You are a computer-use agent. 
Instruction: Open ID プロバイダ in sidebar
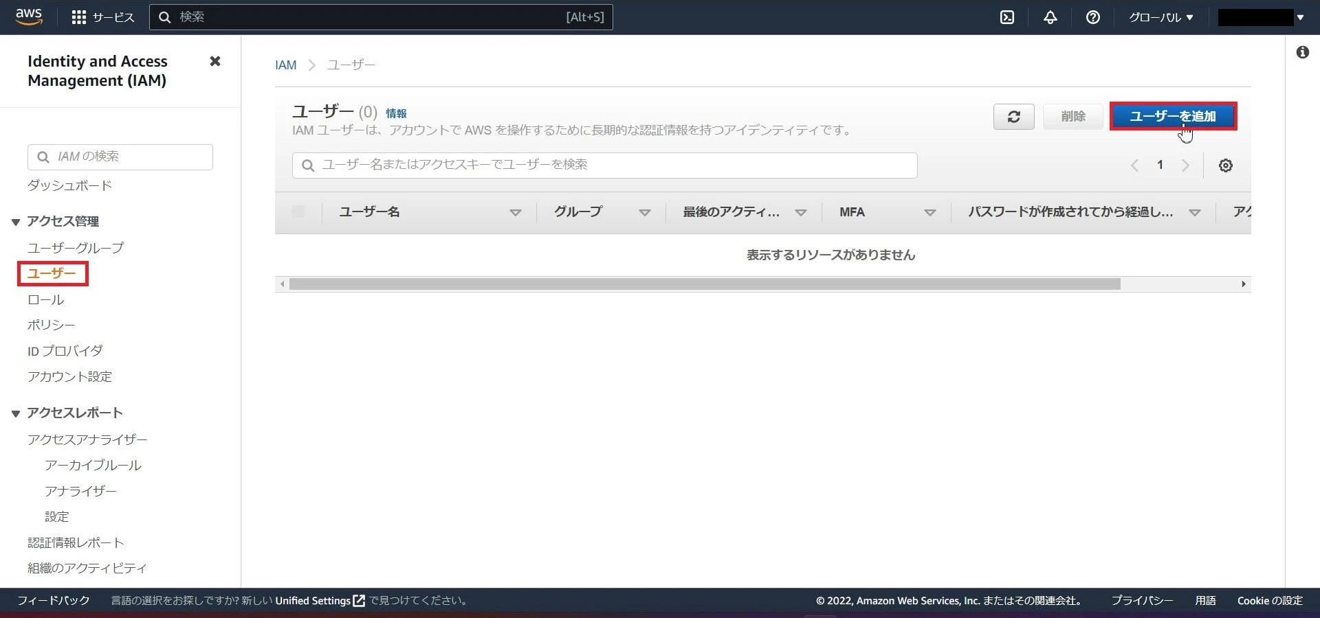point(65,351)
